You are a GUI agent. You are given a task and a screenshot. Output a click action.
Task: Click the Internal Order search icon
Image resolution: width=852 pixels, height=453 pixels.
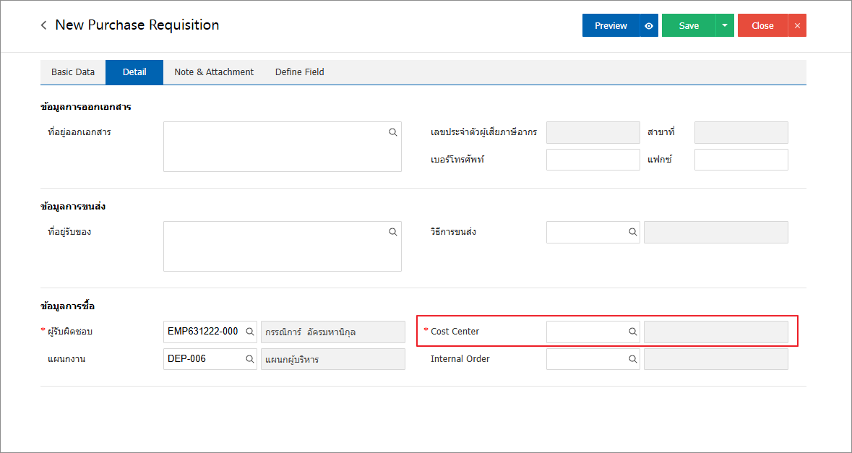click(x=632, y=359)
